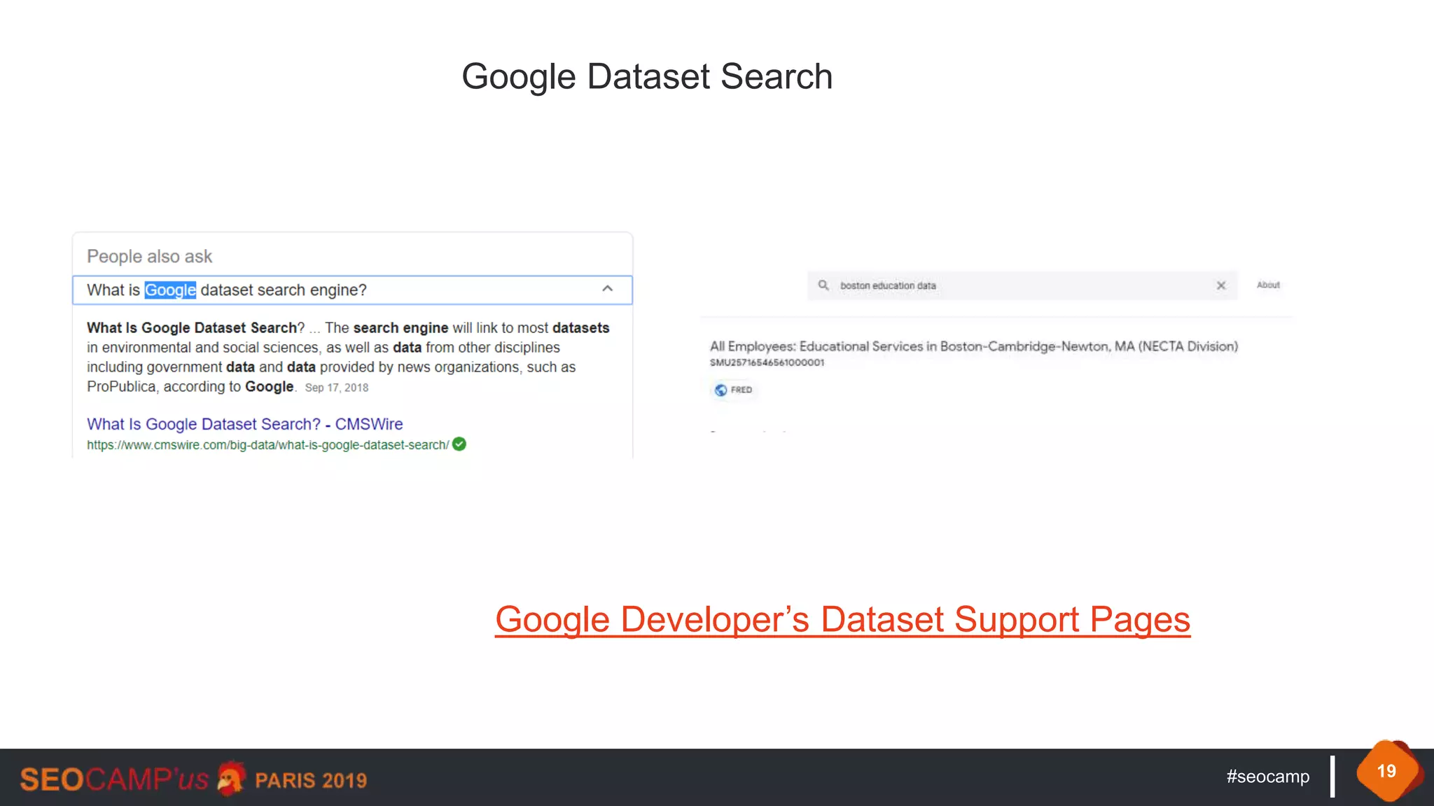The height and width of the screenshot is (806, 1434).
Task: Collapse the 'What is Google dataset search engine?' question
Action: [x=607, y=289]
